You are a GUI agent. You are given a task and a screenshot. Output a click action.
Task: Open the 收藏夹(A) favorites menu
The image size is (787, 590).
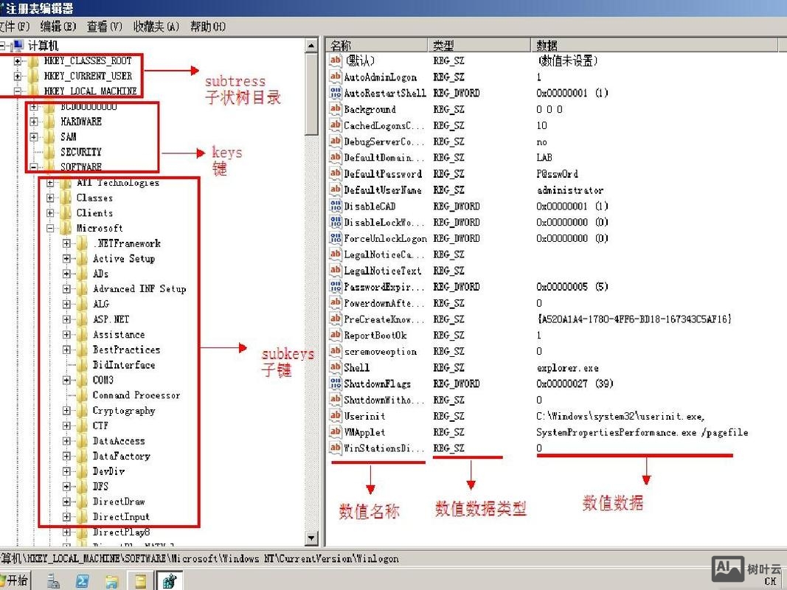(156, 27)
